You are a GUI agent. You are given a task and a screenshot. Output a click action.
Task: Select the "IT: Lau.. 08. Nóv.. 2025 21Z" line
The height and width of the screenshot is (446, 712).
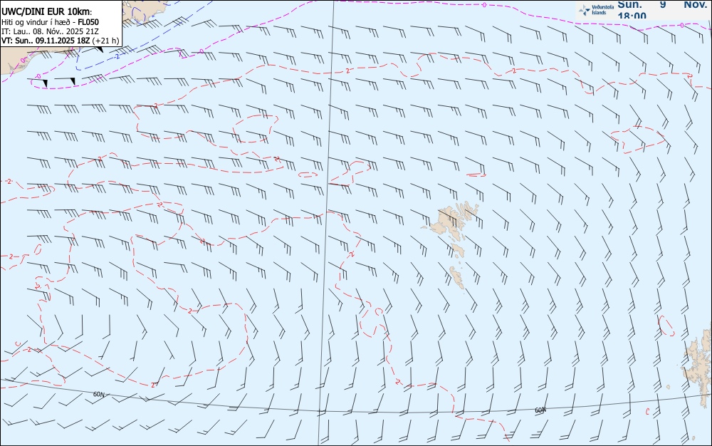(50, 31)
